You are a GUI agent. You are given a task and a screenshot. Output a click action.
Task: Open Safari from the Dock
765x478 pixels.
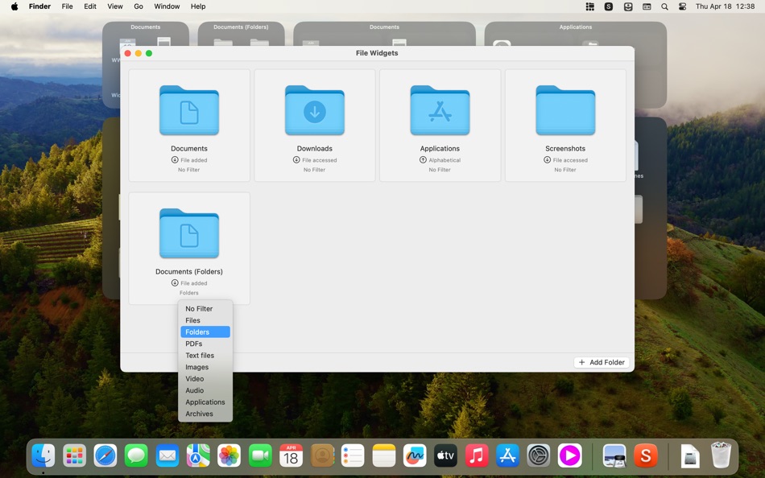click(105, 455)
